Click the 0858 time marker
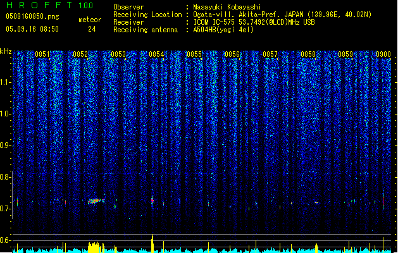Screen dimensions: 398x253 [308, 54]
